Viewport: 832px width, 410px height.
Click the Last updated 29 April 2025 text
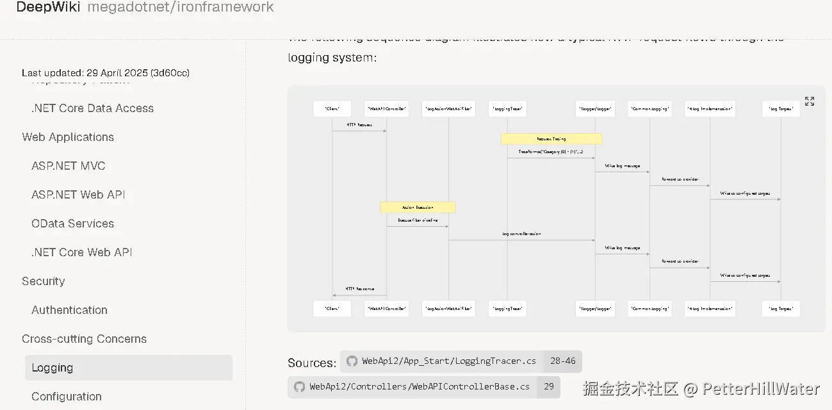[x=106, y=73]
